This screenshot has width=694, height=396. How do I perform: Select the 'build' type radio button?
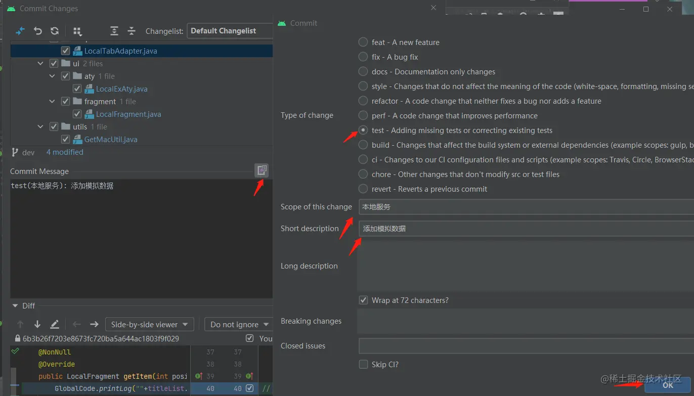(x=363, y=145)
